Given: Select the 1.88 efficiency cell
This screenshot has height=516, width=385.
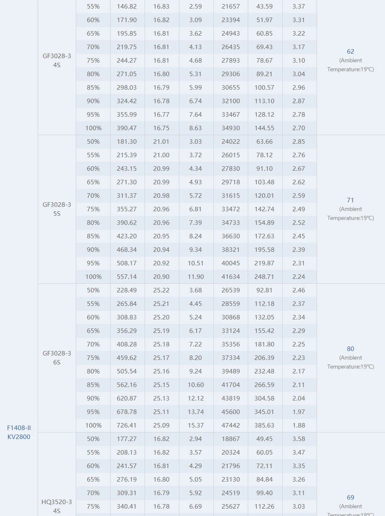Looking at the screenshot, I should point(299,425).
